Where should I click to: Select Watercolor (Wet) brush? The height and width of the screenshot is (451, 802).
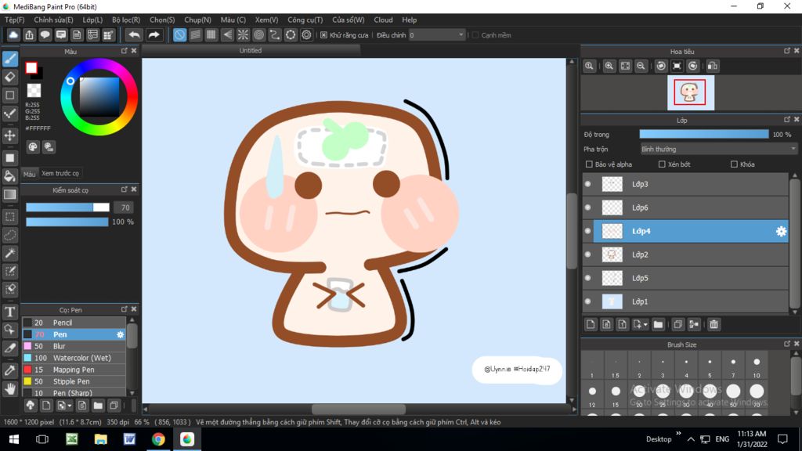[x=74, y=358]
